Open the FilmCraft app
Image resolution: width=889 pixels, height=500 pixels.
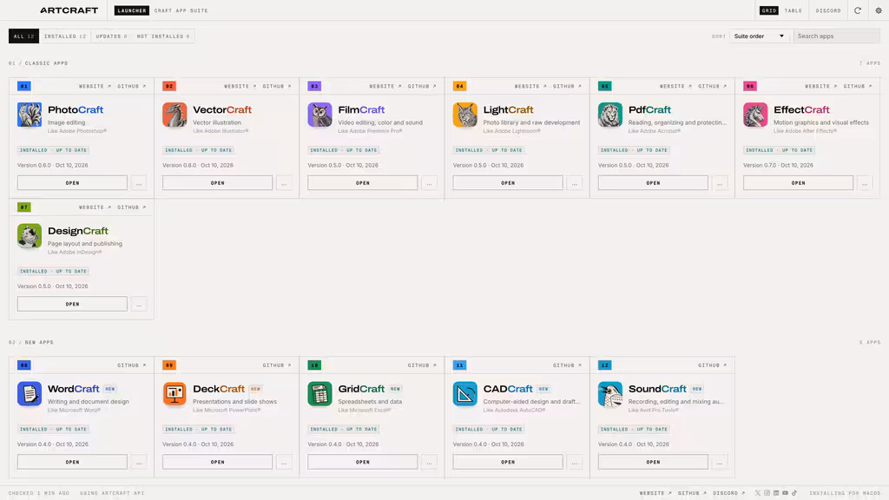coord(363,183)
